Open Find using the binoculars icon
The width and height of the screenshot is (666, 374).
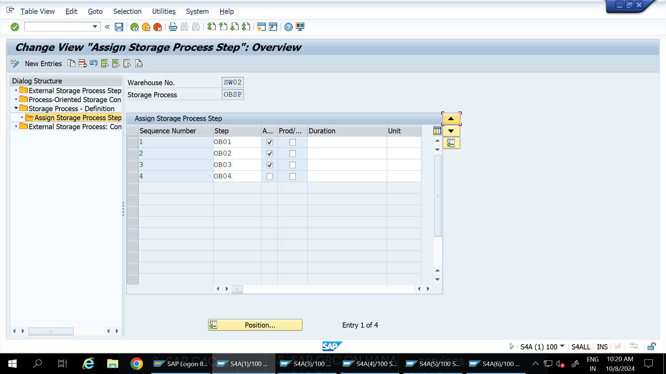pos(184,27)
